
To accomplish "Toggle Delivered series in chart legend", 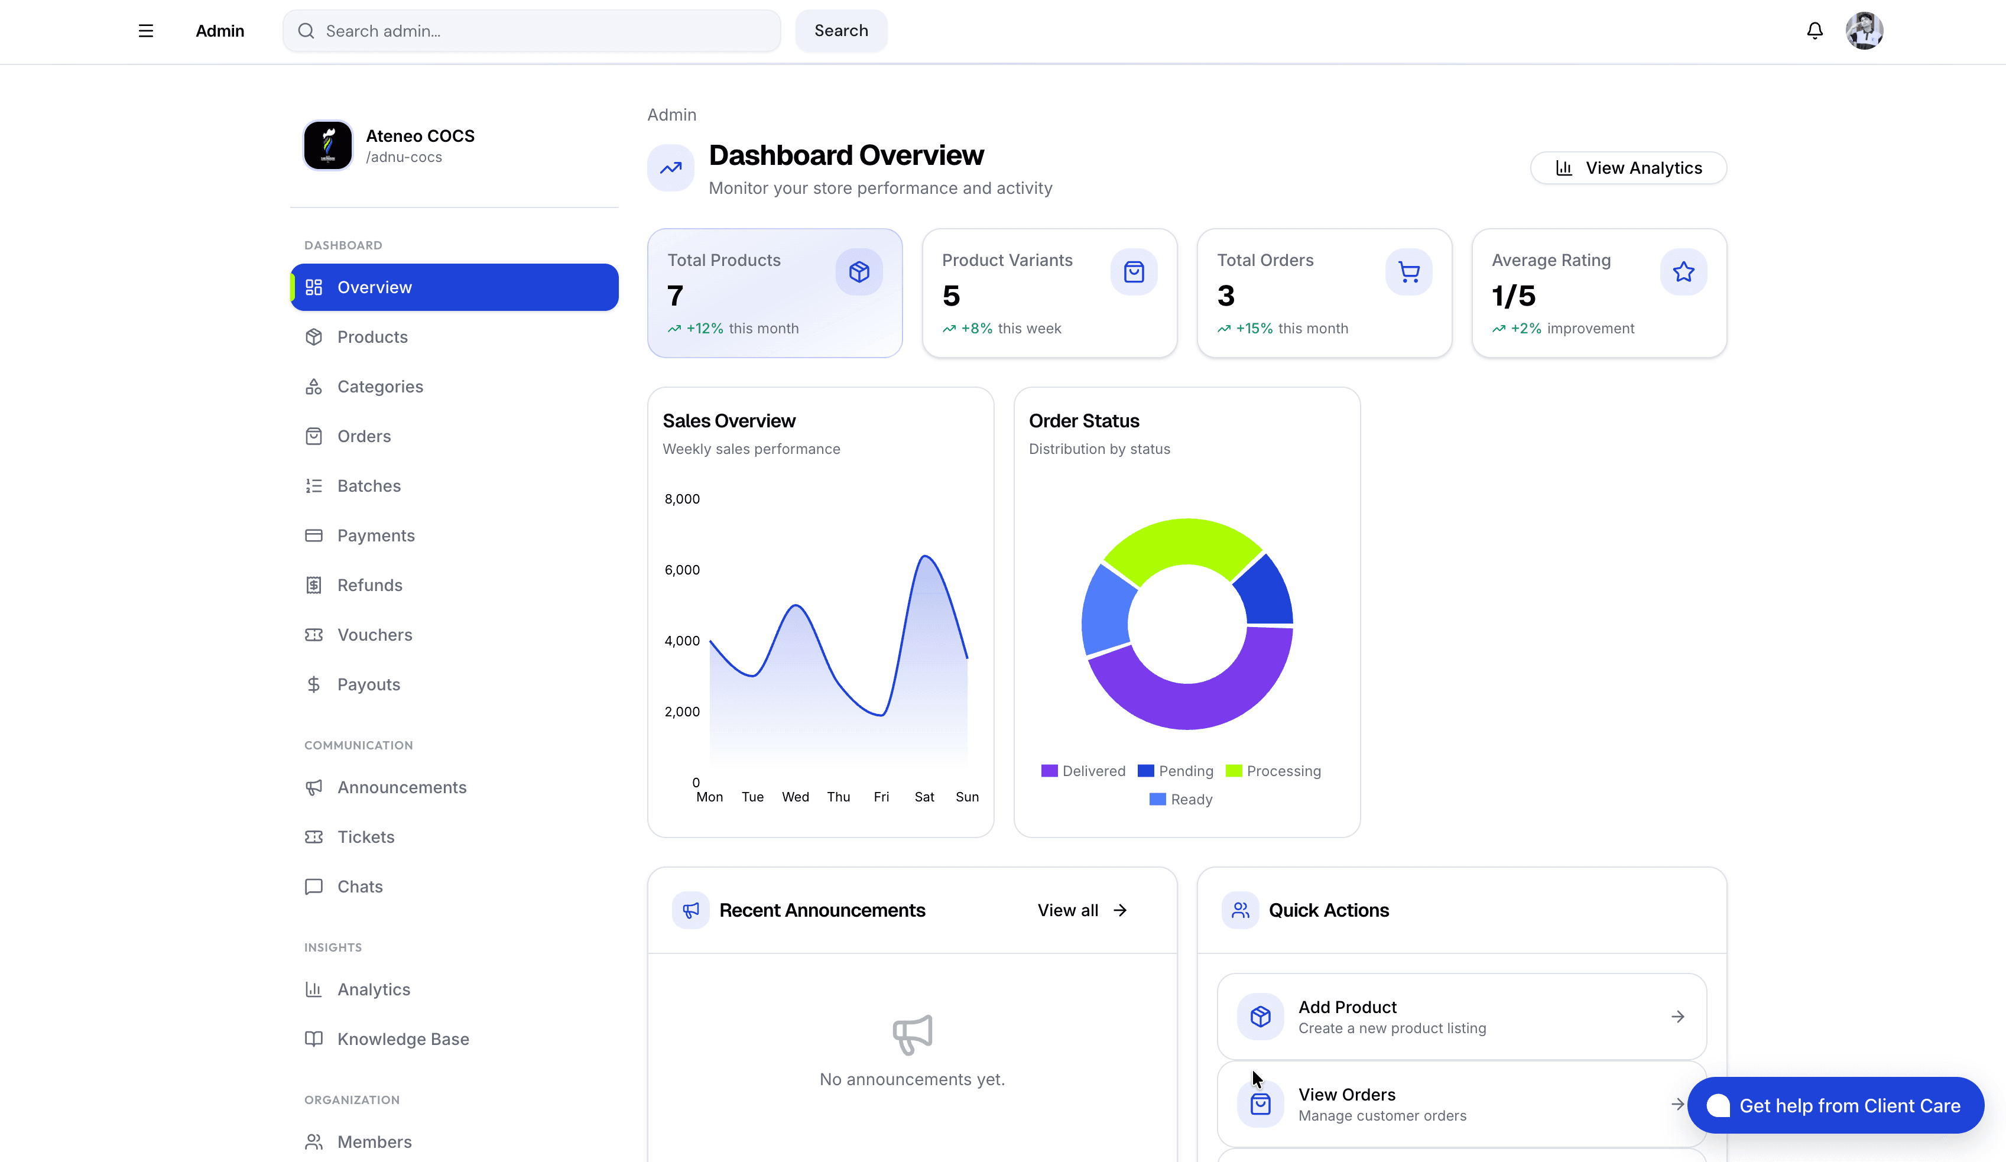I will [1083, 771].
